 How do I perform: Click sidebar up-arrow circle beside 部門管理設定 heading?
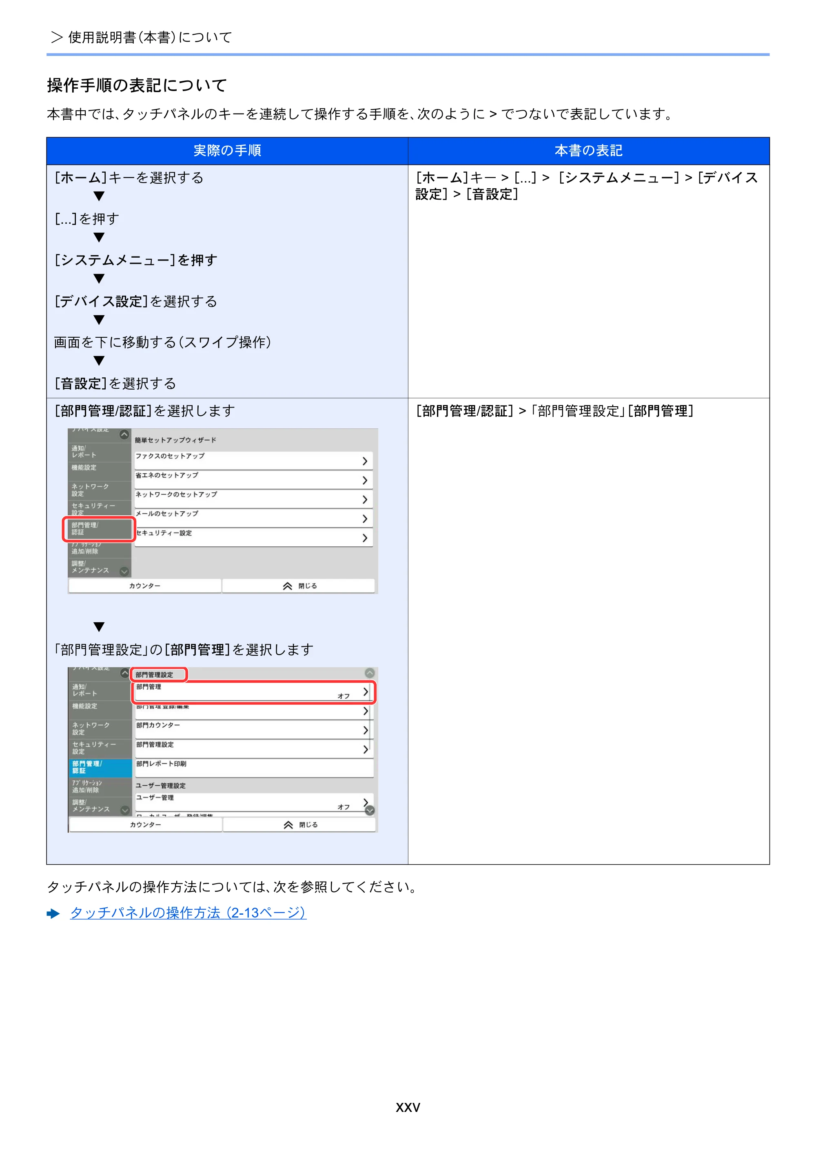coord(125,673)
